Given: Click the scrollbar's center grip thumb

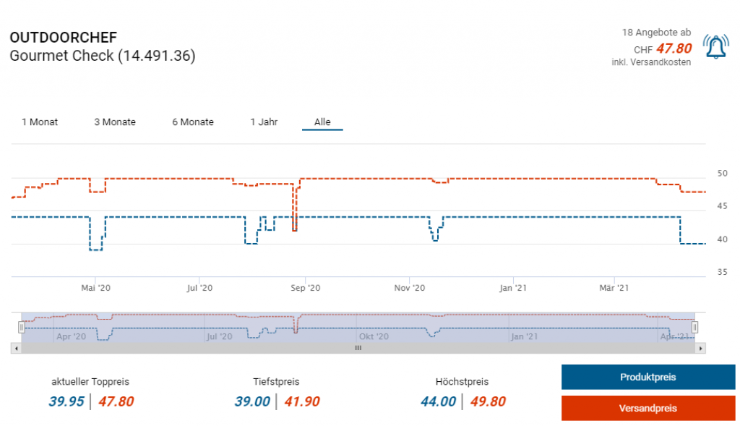Looking at the screenshot, I should [357, 348].
